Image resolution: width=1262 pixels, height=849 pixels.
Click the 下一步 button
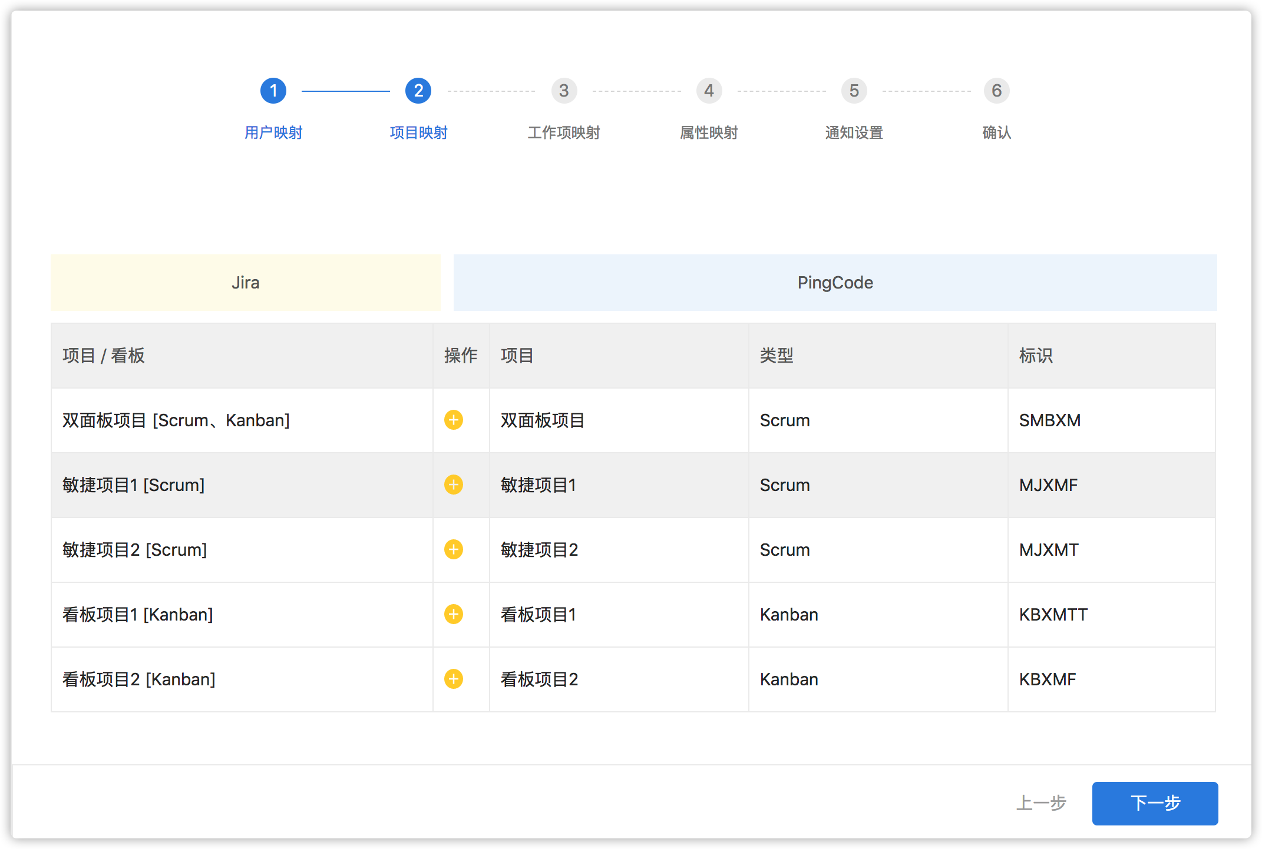(x=1154, y=803)
